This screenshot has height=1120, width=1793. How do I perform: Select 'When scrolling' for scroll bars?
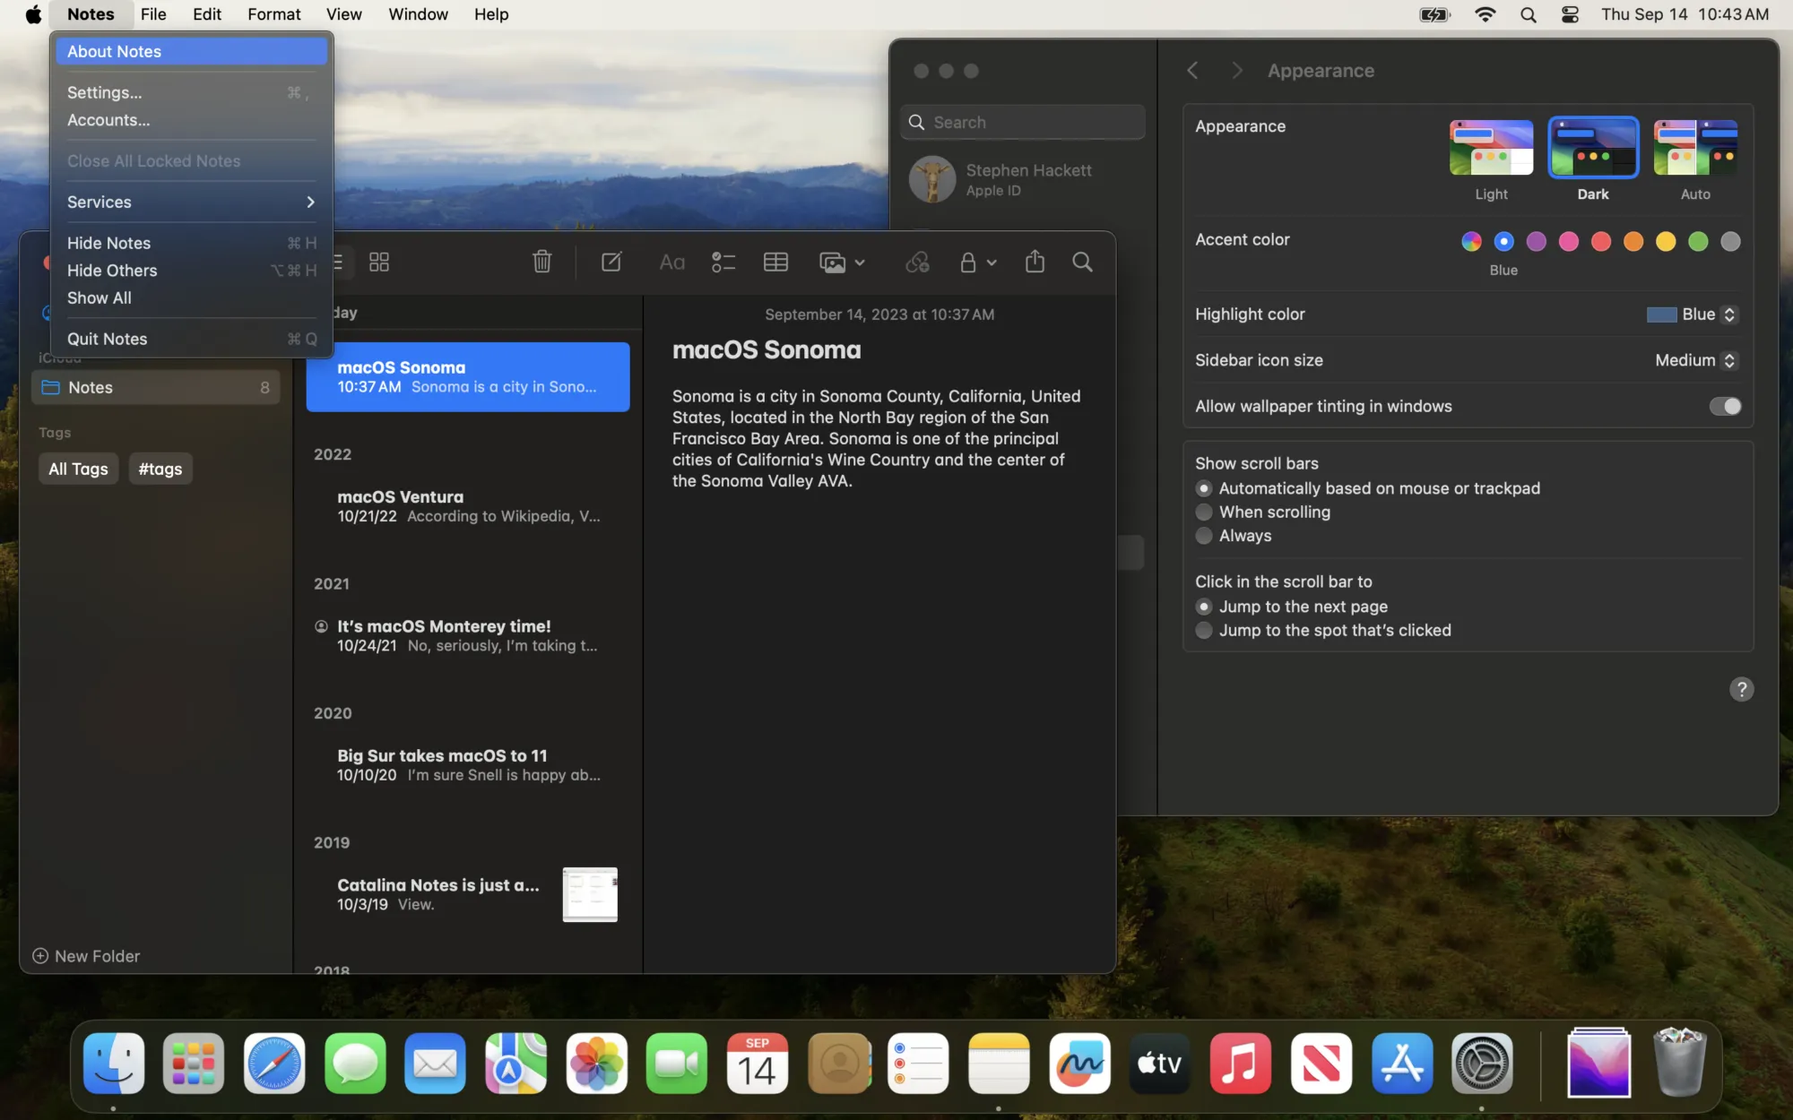tap(1204, 512)
